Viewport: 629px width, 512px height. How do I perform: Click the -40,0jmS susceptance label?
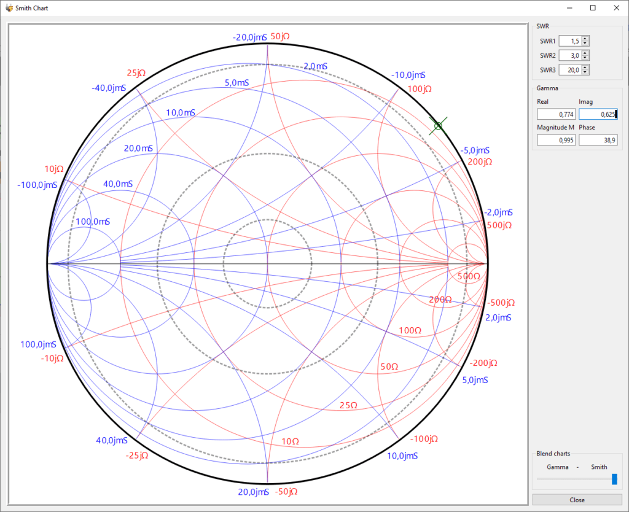click(109, 88)
